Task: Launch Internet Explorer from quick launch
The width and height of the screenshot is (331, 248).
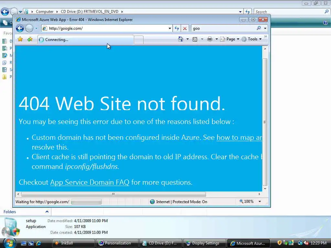Action: [38, 243]
